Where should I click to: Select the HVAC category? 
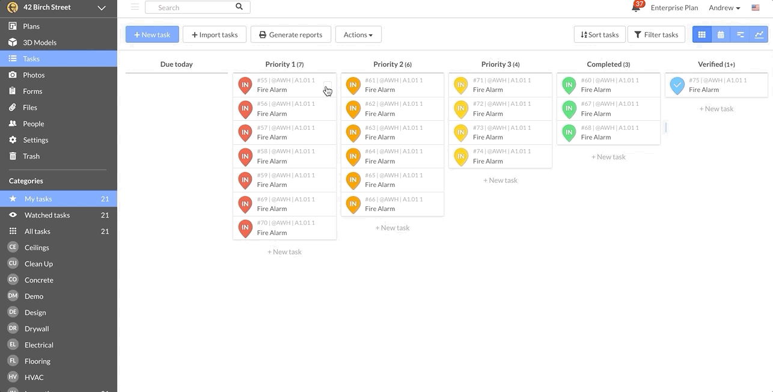coord(34,377)
